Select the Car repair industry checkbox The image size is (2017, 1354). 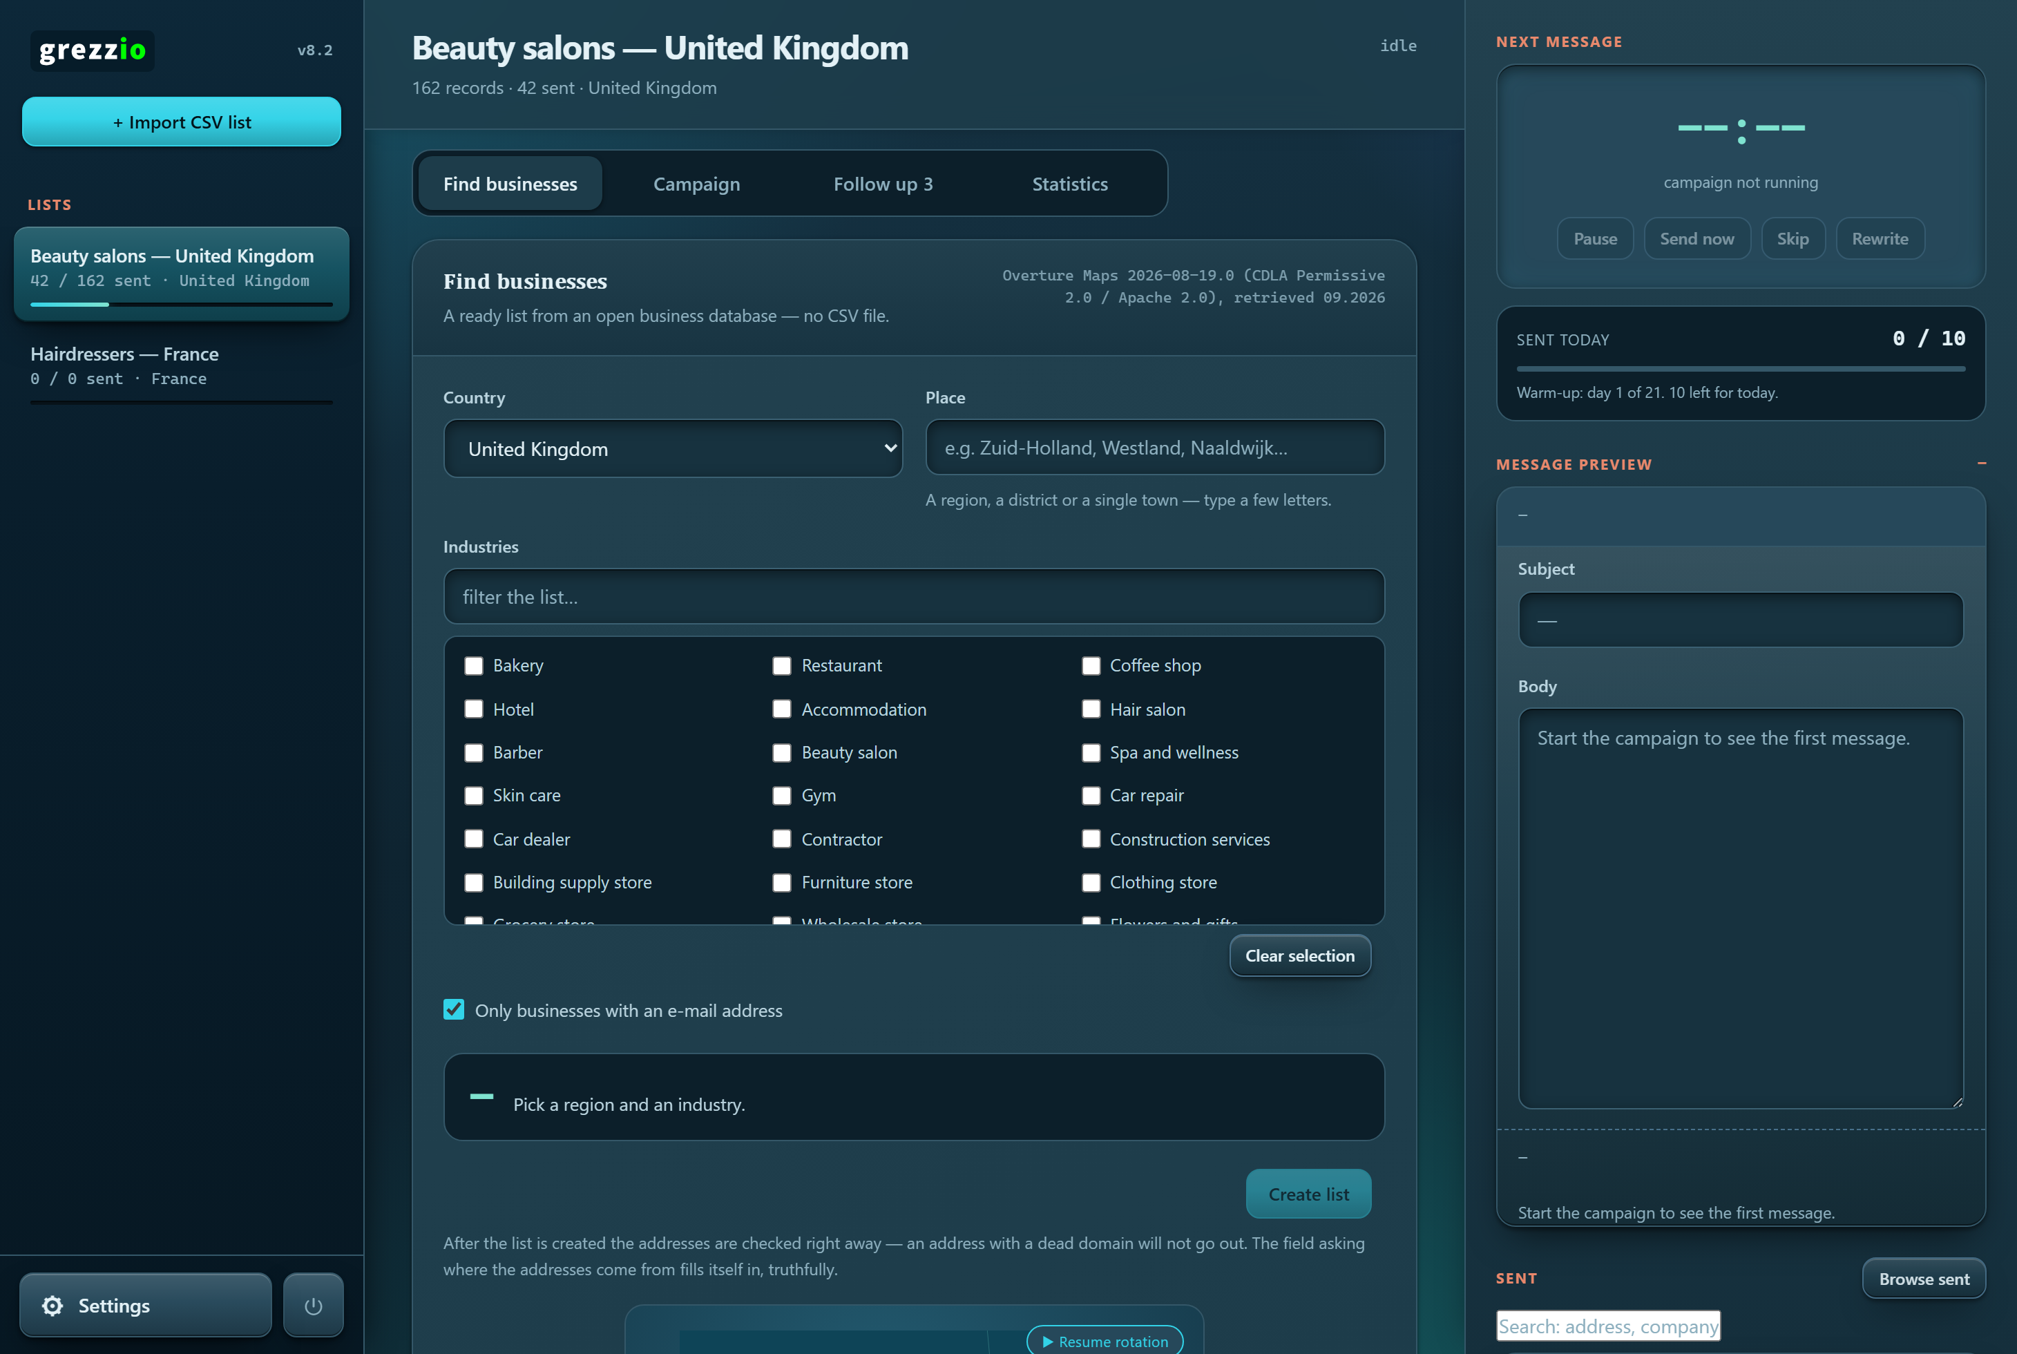1091,795
